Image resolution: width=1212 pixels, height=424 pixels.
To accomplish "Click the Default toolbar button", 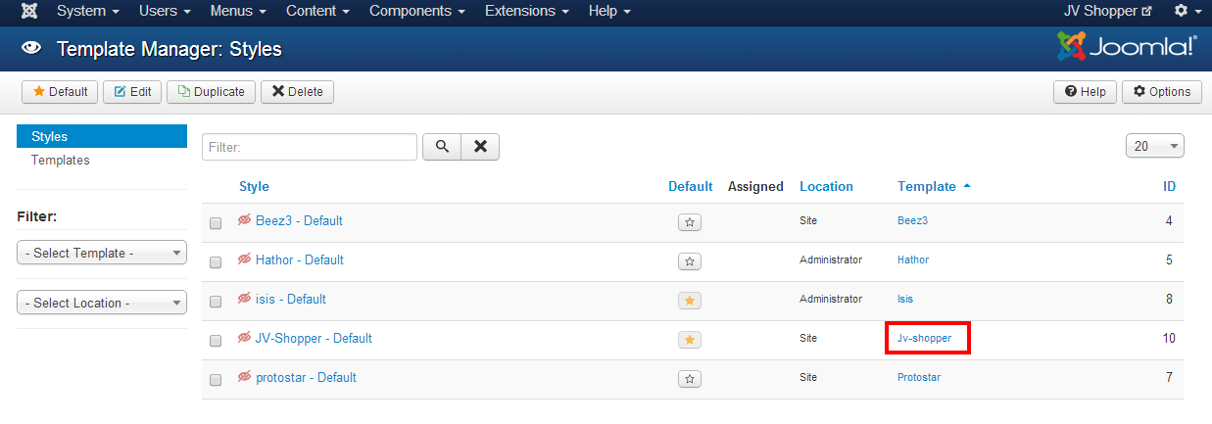I will coord(60,91).
